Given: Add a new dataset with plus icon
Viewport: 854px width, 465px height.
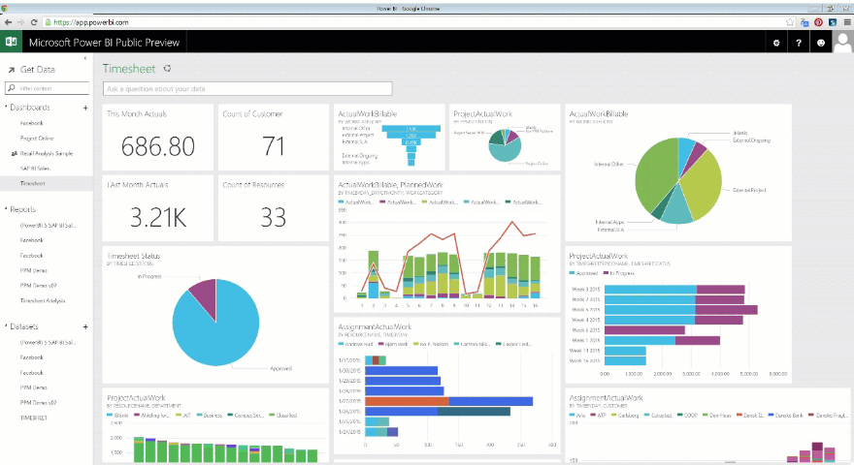Looking at the screenshot, I should pyautogui.click(x=85, y=327).
